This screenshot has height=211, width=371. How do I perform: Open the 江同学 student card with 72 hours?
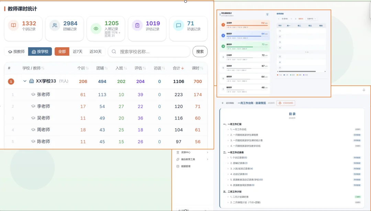click(x=245, y=57)
